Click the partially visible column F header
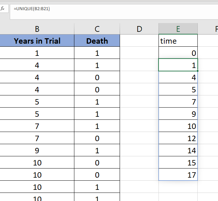218x201 pixels. (x=208, y=29)
